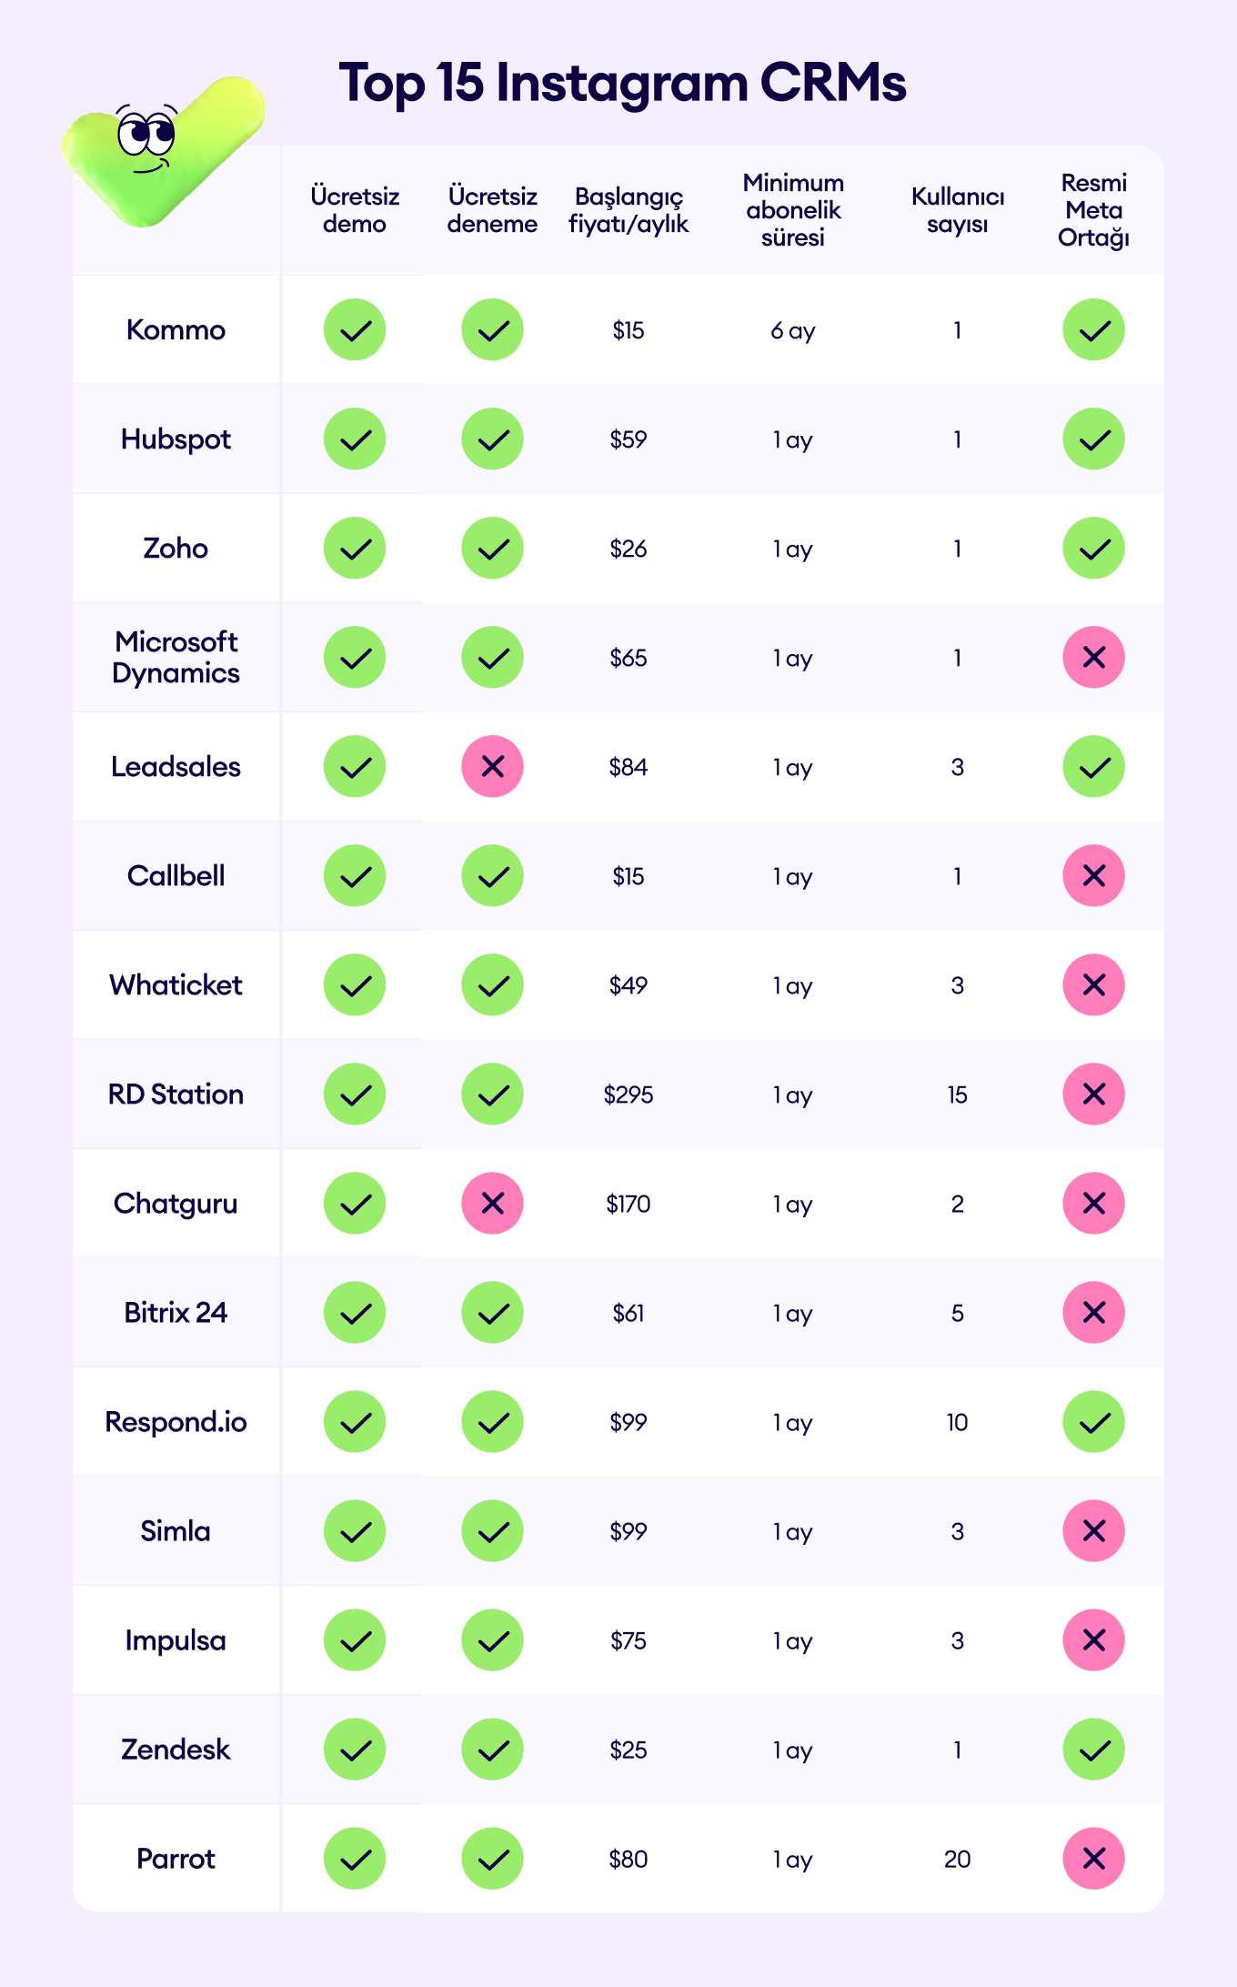This screenshot has width=1237, height=1987.
Task: Click Leadsales' pink X under Ücretsiz deneme
Action: [x=492, y=766]
